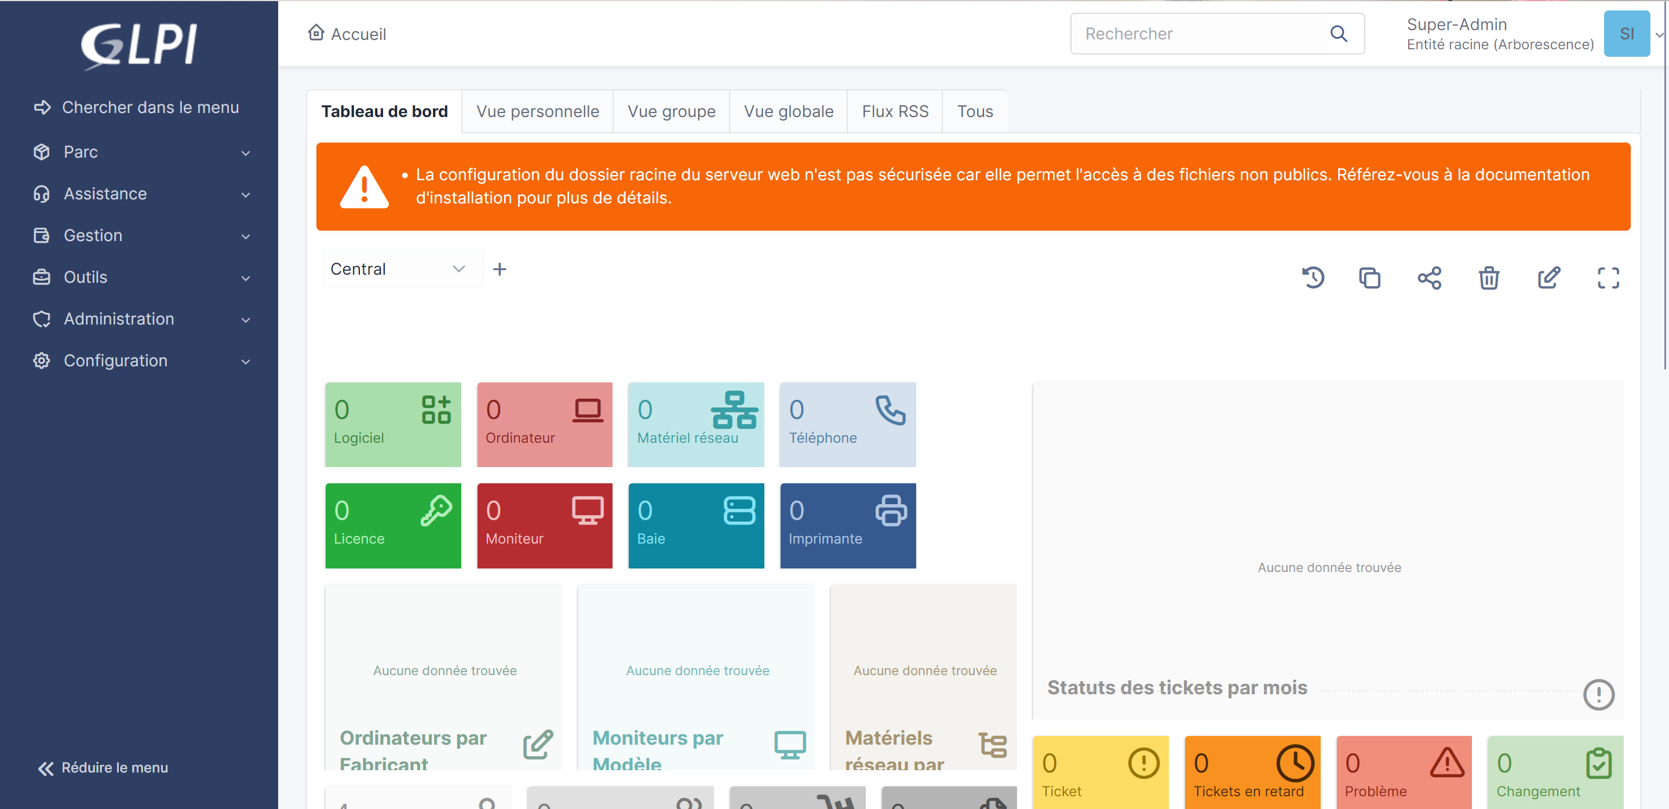Delete dashboard with trash icon
Viewport: 1669px width, 809px height.
click(x=1488, y=278)
